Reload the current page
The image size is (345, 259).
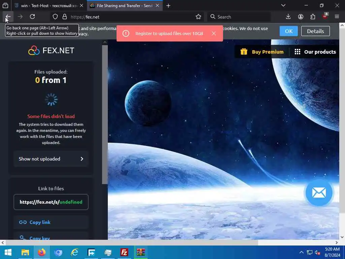tap(32, 17)
